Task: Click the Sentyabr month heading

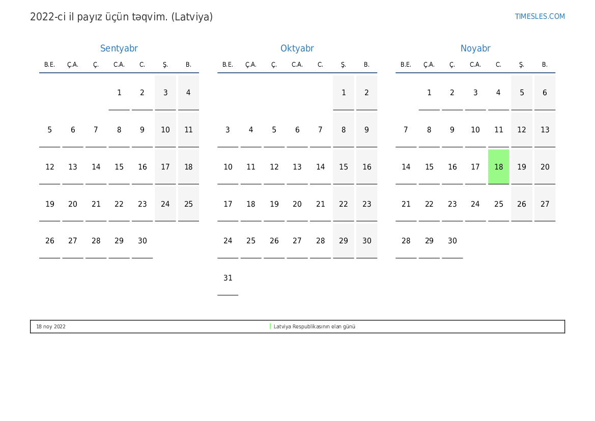Action: coord(119,48)
